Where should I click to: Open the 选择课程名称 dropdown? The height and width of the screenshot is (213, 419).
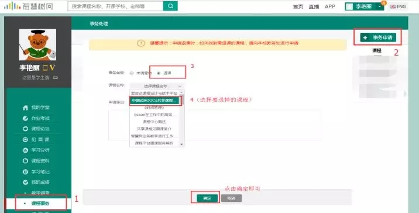click(x=157, y=86)
